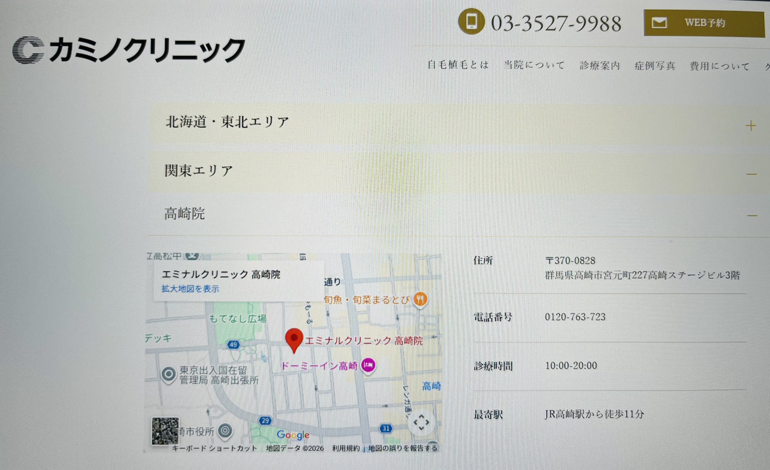Click the 診療時間 label
Viewport: 770px width, 470px height.
pyautogui.click(x=493, y=366)
